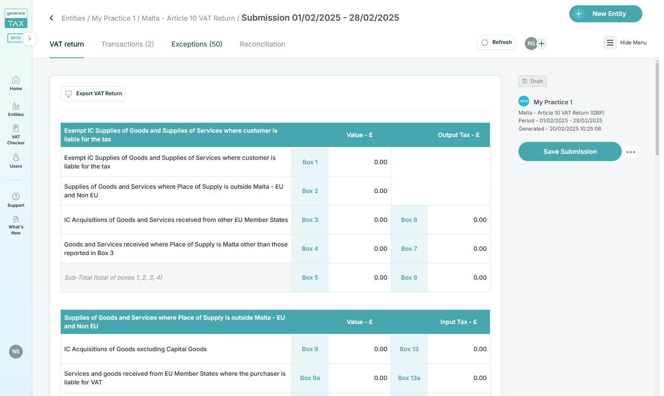Click the New Entity button

point(605,14)
